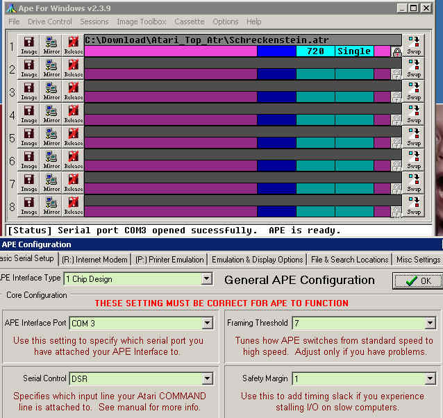Open the Safety Margin dropdown

coord(430,378)
